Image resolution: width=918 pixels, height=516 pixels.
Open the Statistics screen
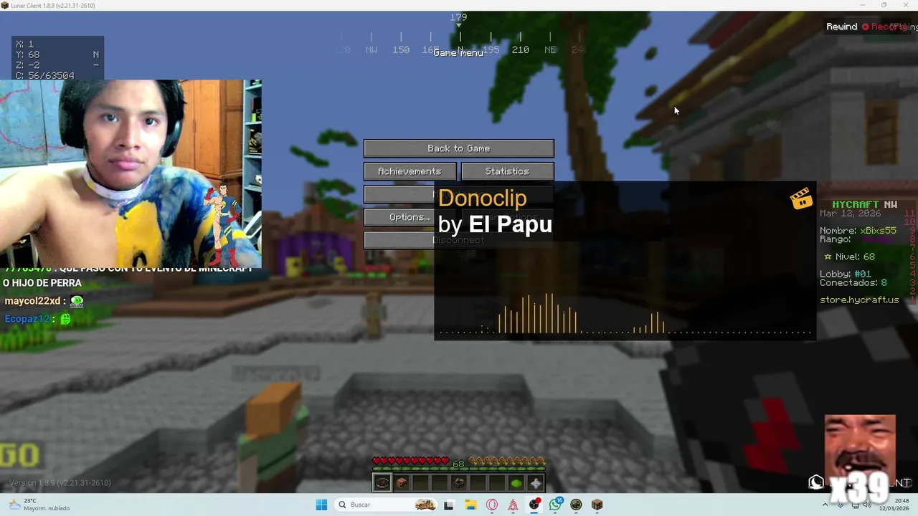point(507,171)
